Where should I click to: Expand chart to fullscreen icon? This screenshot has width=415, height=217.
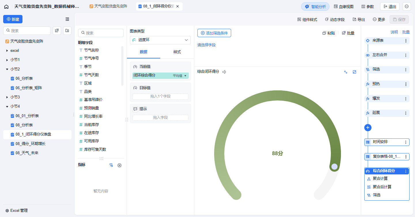[x=354, y=72]
